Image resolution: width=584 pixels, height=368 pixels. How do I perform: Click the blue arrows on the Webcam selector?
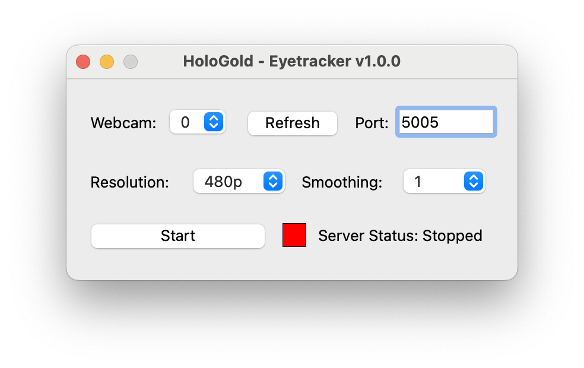[214, 122]
